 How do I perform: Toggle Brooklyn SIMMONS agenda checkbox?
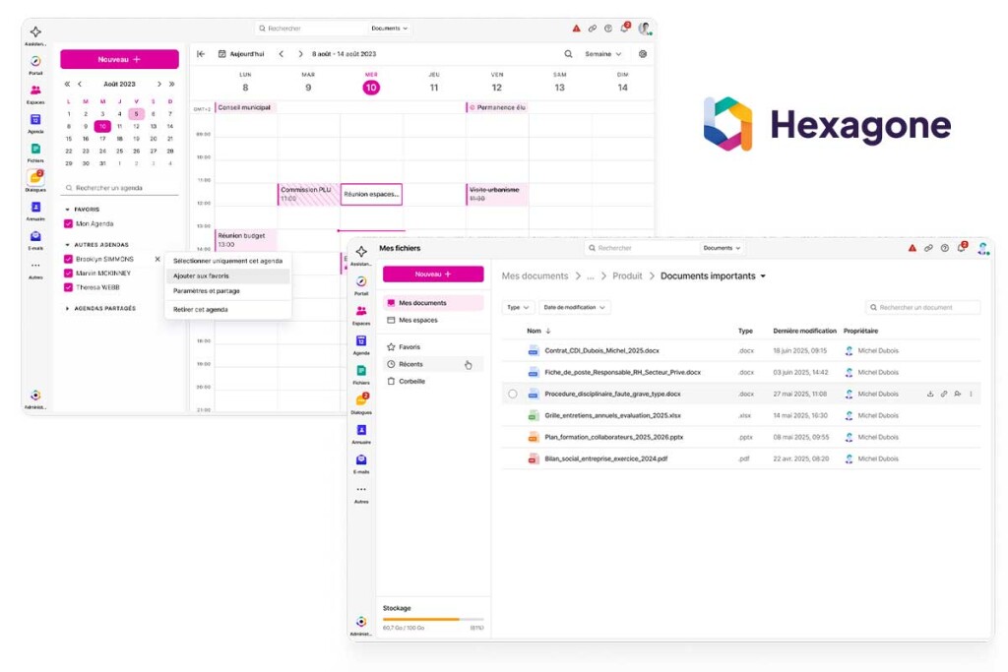coord(68,259)
